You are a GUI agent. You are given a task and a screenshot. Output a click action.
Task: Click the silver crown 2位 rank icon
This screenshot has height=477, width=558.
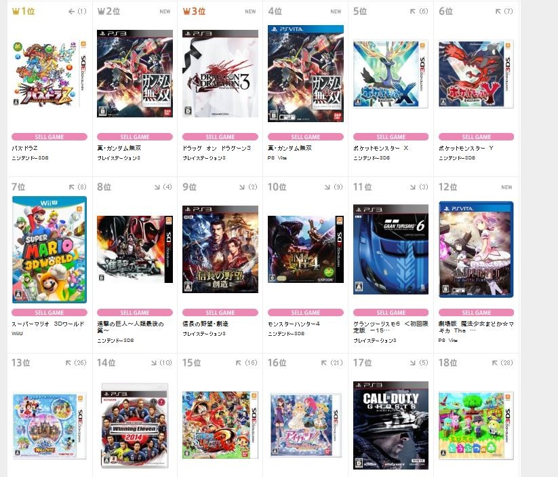click(x=101, y=12)
